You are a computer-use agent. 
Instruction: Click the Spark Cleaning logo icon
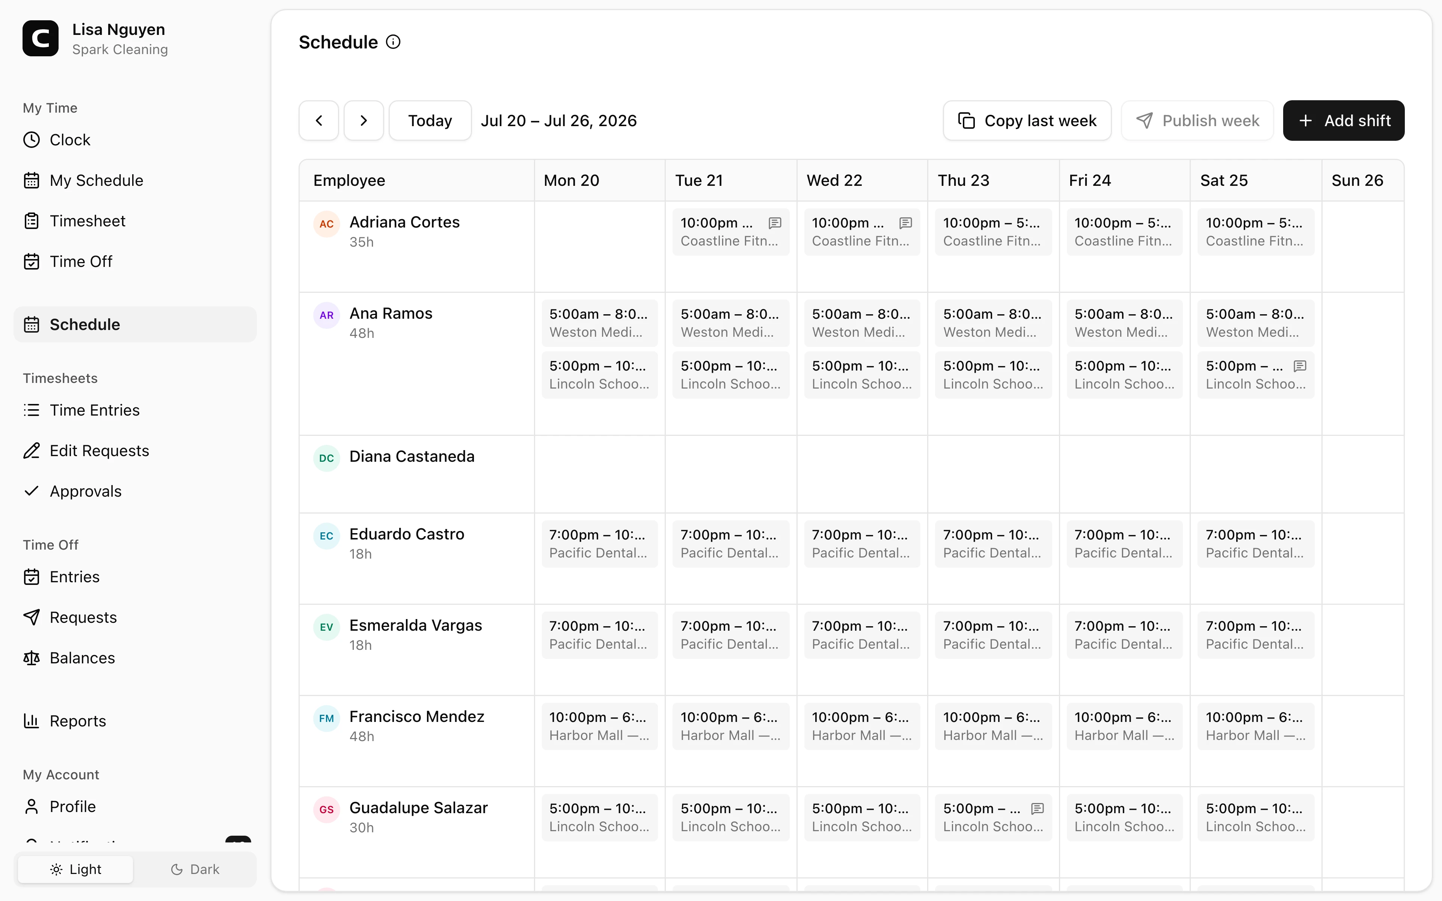point(41,39)
